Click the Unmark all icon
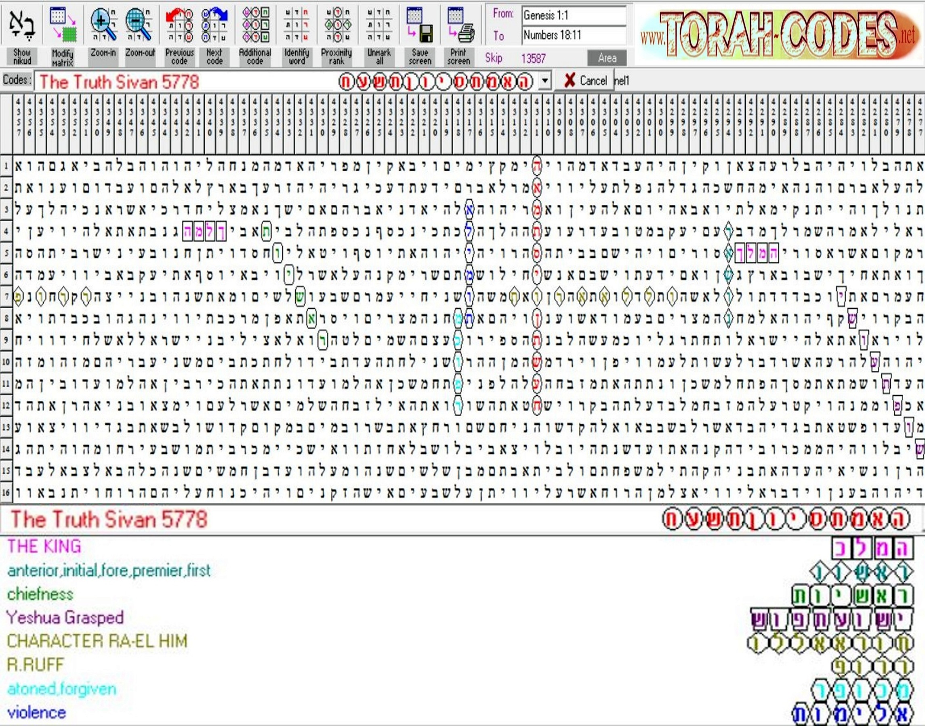This screenshot has height=726, width=925. [x=378, y=25]
